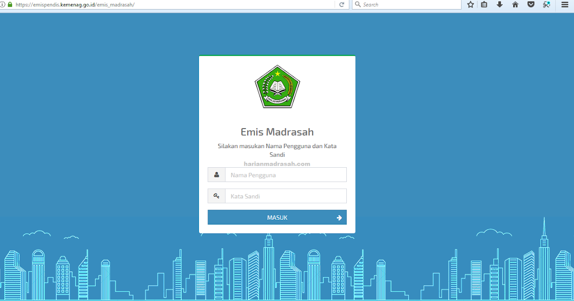
Task: Reload the page
Action: [x=342, y=4]
